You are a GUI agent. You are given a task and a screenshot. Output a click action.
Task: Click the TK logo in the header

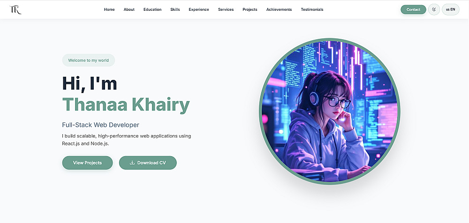tap(15, 9)
